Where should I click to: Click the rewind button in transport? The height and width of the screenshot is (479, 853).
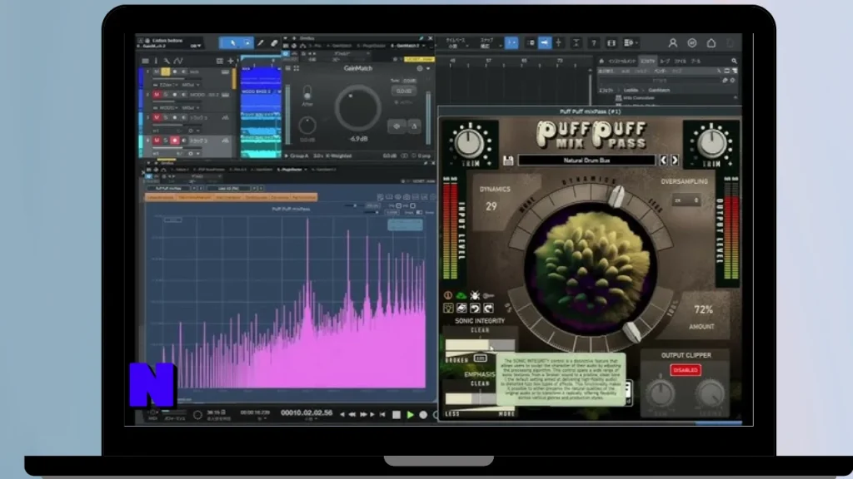tap(352, 415)
